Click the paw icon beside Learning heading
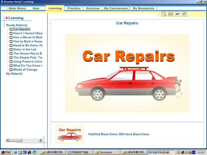The image size is (207, 155). 7,18
